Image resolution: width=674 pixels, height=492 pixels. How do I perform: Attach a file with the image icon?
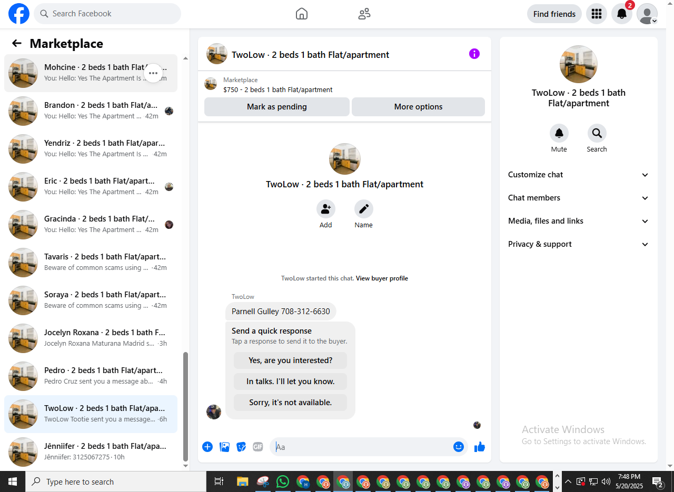click(x=224, y=447)
